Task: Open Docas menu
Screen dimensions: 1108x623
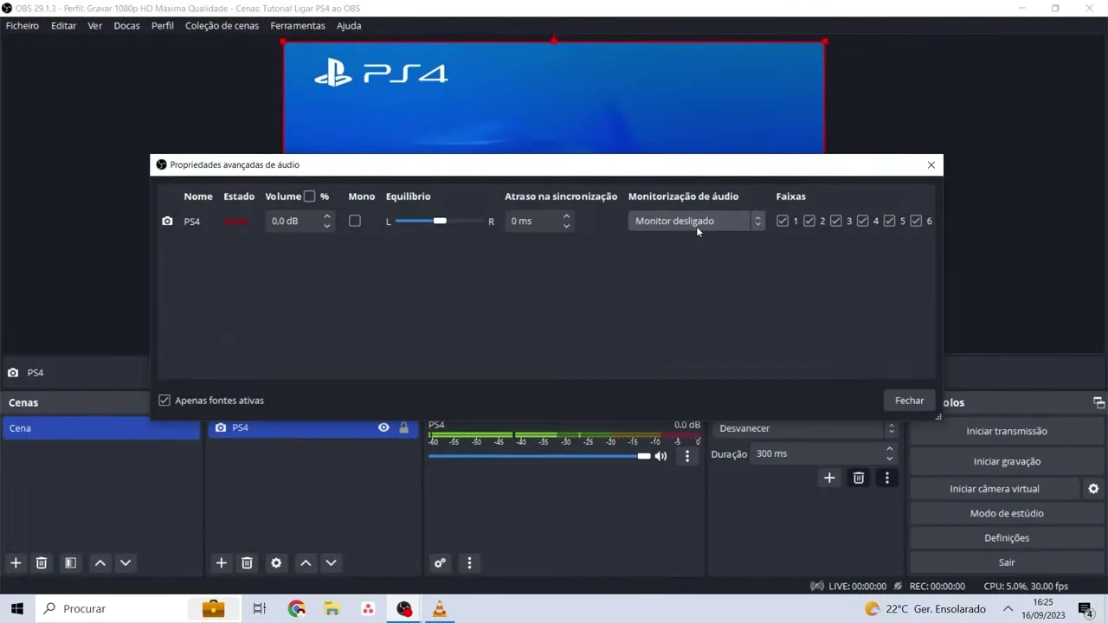Action: point(126,26)
